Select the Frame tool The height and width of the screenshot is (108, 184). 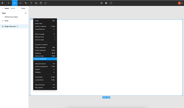click(x=14, y=3)
